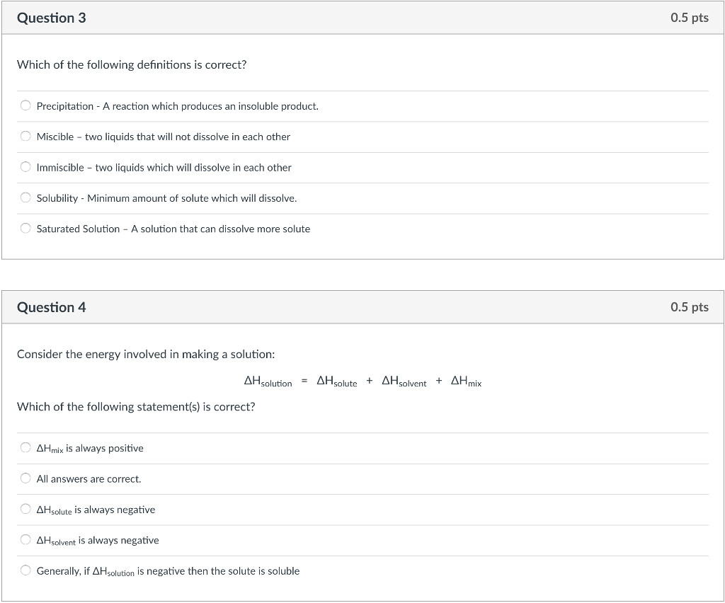The height and width of the screenshot is (603, 725).
Task: Select the Immiscible definition radio button
Action: tap(25, 168)
